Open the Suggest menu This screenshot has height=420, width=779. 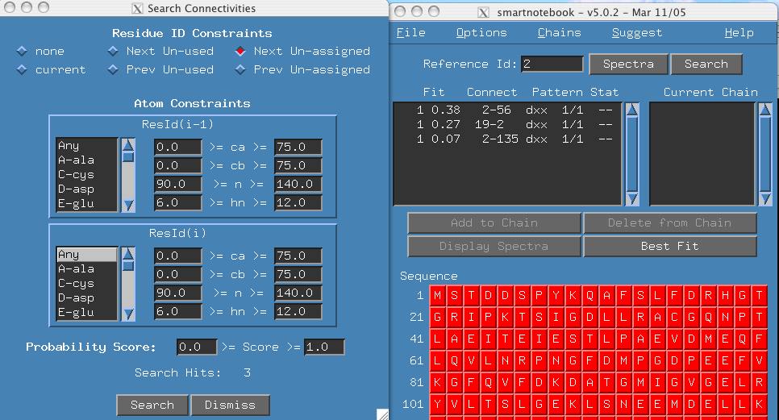point(636,33)
